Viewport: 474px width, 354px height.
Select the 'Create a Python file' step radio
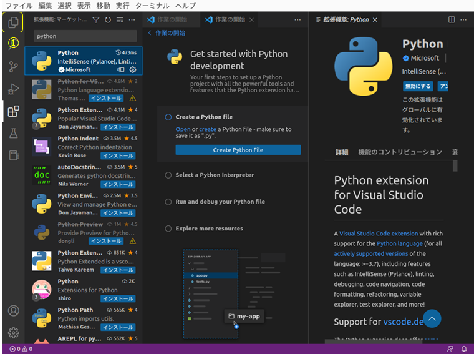168,117
